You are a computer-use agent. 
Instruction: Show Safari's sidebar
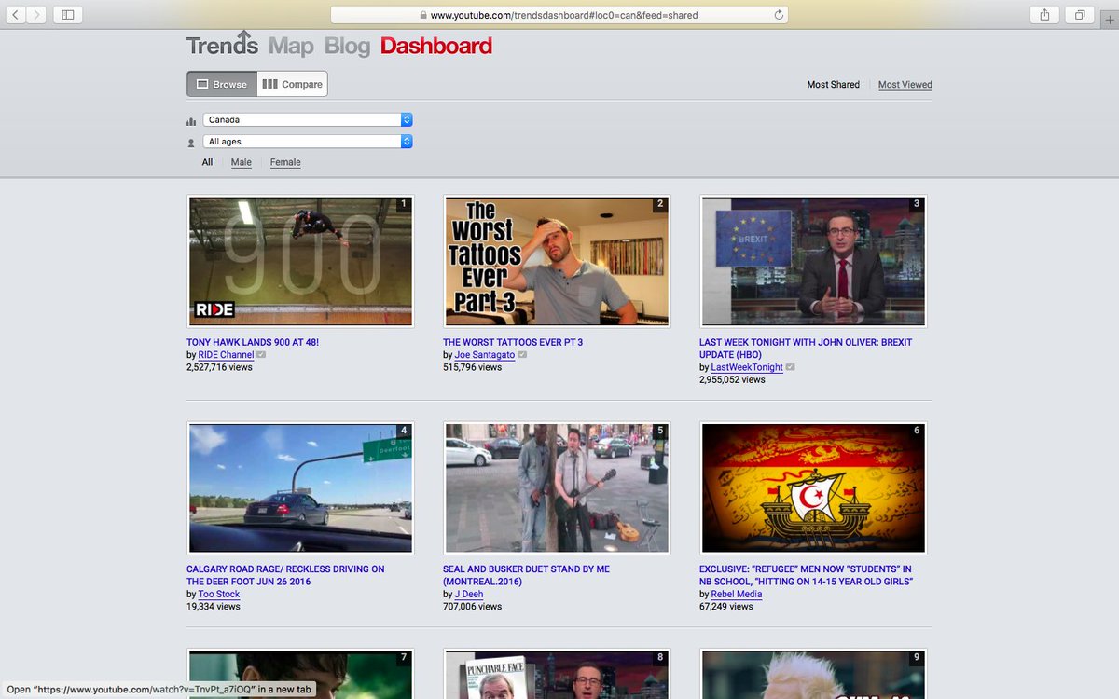click(68, 14)
